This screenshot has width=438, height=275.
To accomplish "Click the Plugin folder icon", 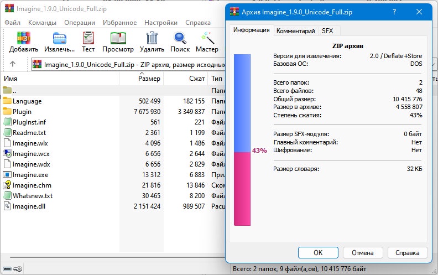I will coord(7,111).
